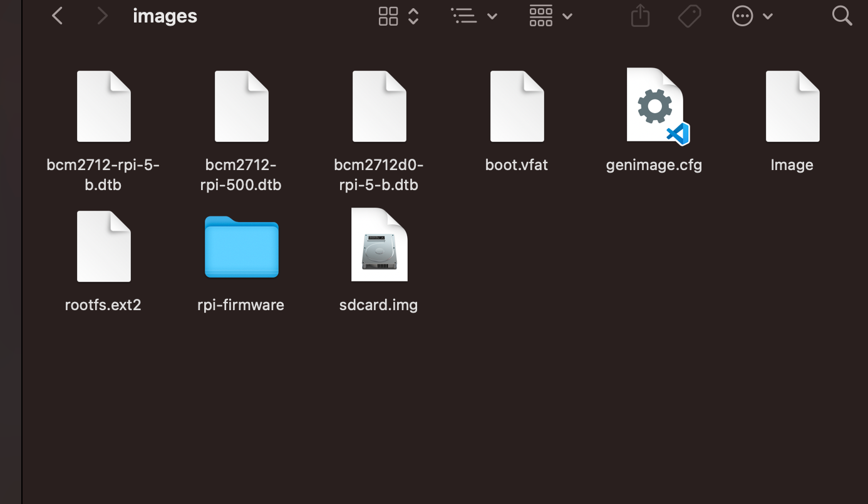
Task: Click the Edit Tags icon
Action: point(690,16)
